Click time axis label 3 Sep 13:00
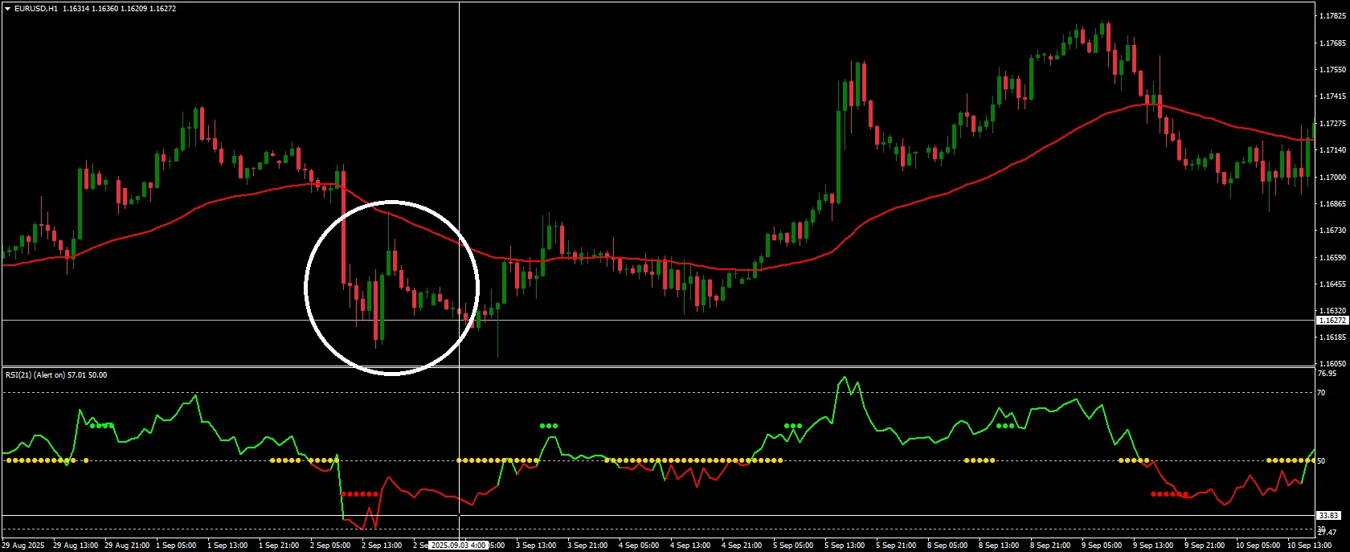The width and height of the screenshot is (1350, 552). 537,546
